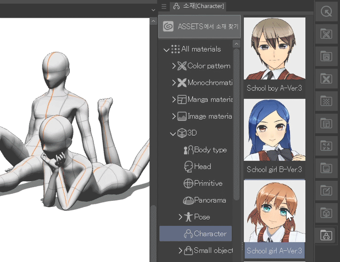340x262 pixels.
Task: Collapse the 3D folder
Action: (173, 134)
